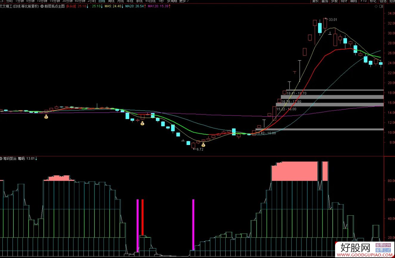Click the red signal bar in sub-chart
Image resolution: width=395 pixels, height=258 pixels.
tap(142, 217)
